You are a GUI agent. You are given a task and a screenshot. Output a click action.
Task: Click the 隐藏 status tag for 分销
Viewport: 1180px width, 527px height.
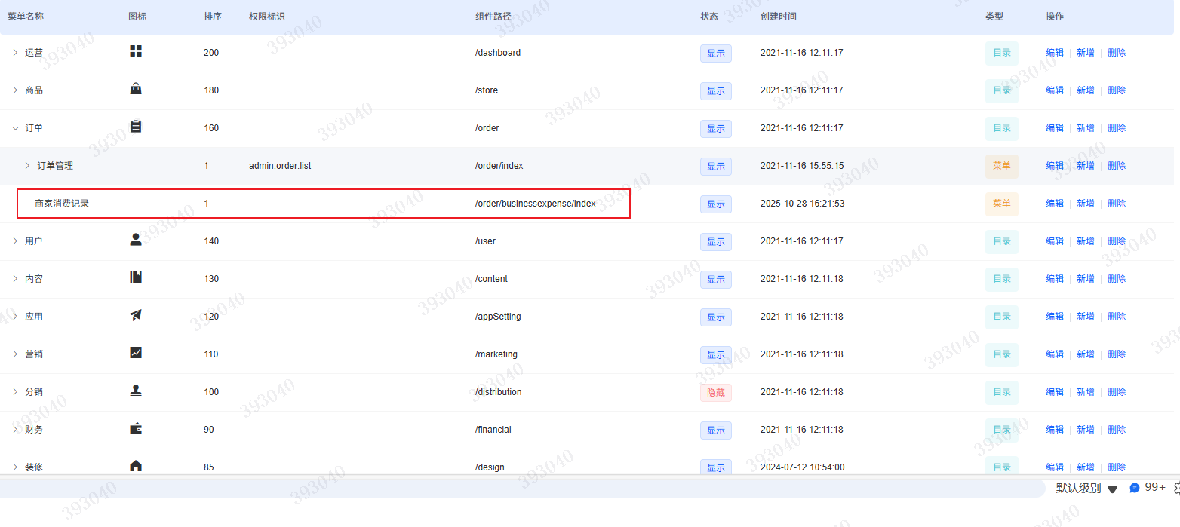point(715,393)
